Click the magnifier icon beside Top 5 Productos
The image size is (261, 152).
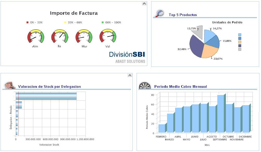point(159,13)
